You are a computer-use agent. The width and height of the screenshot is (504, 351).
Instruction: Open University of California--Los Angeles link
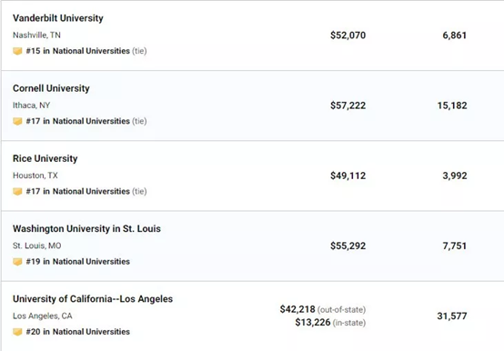coord(93,299)
